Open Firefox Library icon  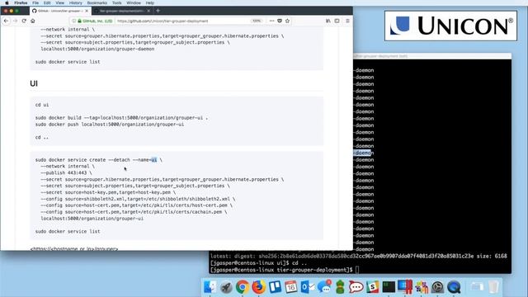[328, 21]
